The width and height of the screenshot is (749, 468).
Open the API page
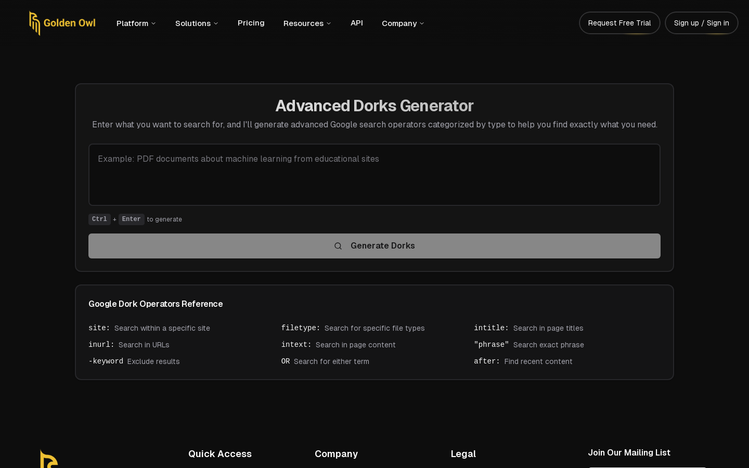coord(357,23)
